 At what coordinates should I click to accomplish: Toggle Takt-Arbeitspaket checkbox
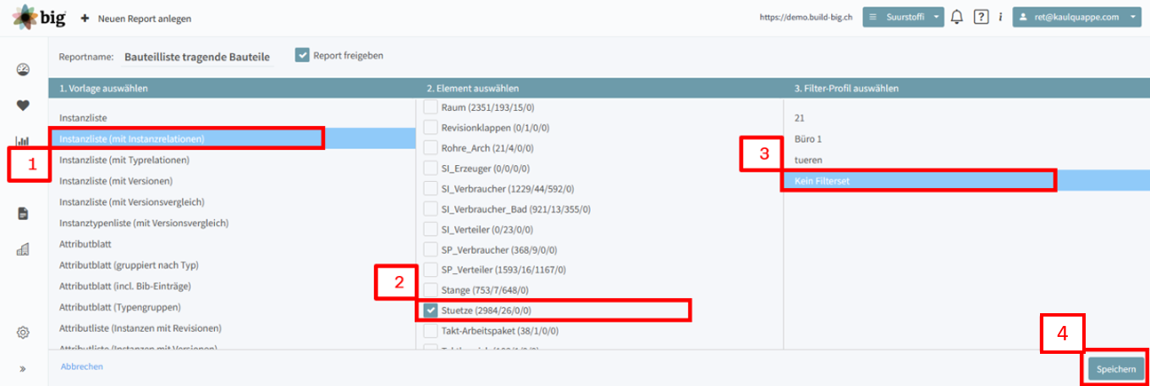pos(431,331)
